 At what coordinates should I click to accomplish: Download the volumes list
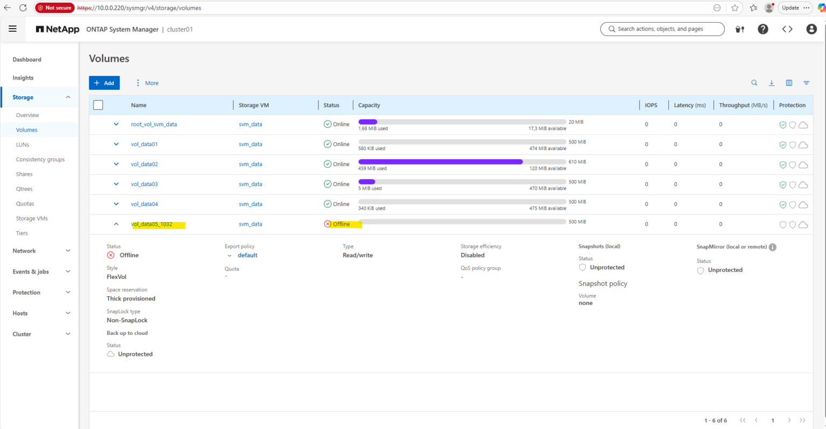point(772,83)
